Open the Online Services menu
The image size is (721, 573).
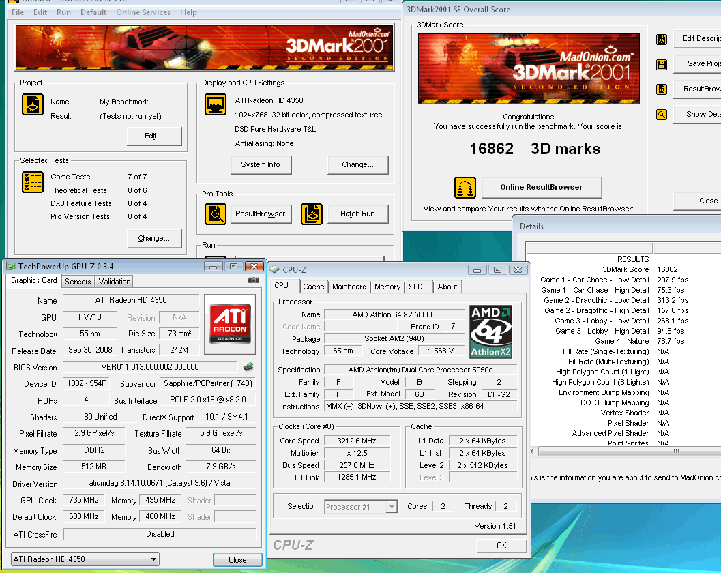point(143,12)
